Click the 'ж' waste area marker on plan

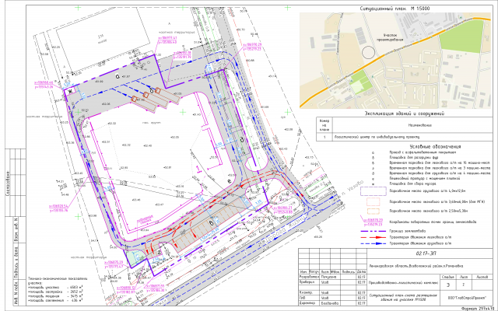pyautogui.click(x=70, y=91)
